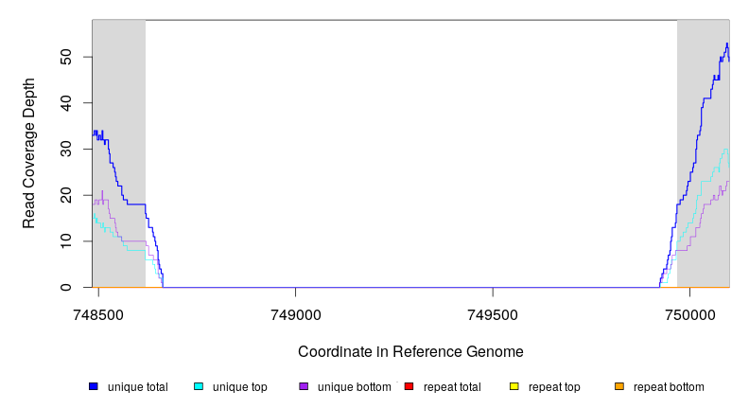Select the 'repeat top' legend label
This screenshot has height=409, width=749.
(554, 387)
